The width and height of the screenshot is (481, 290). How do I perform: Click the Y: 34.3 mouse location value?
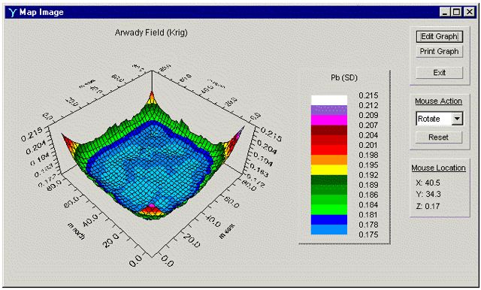428,194
